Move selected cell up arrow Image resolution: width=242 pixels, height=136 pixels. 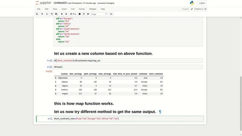click(62, 14)
